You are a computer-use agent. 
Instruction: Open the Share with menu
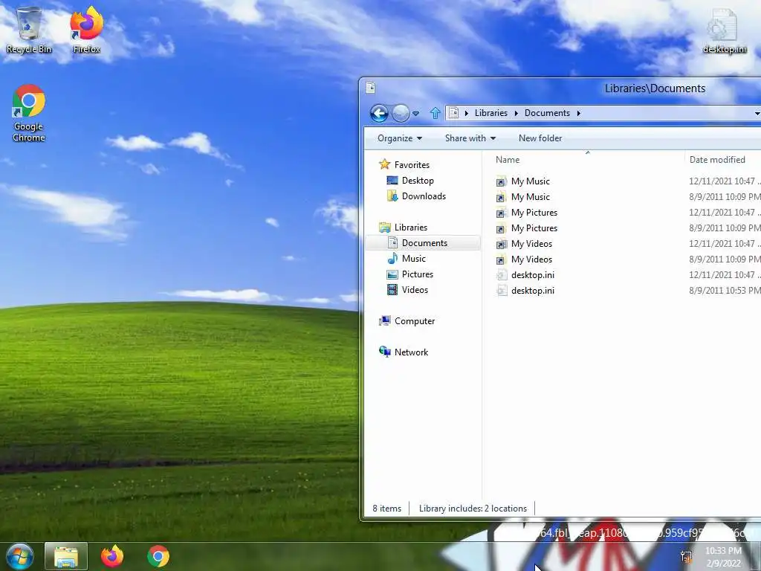(x=470, y=138)
